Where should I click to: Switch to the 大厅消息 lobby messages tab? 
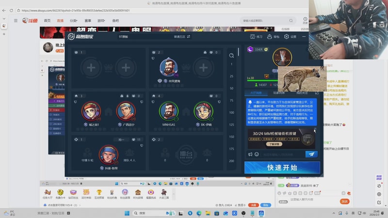pos(256,93)
